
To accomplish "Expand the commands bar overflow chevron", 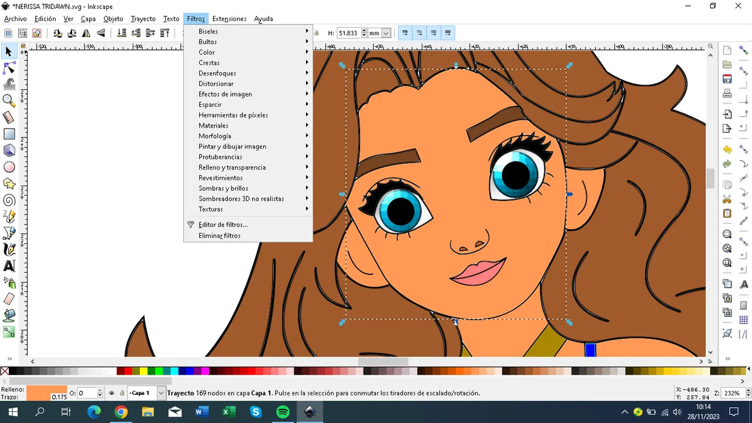I will tap(727, 358).
